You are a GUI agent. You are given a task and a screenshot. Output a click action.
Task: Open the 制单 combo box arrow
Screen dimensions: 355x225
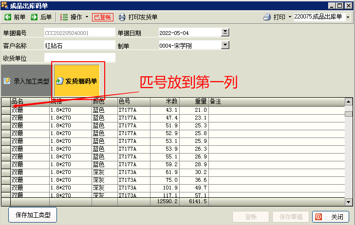[225, 45]
